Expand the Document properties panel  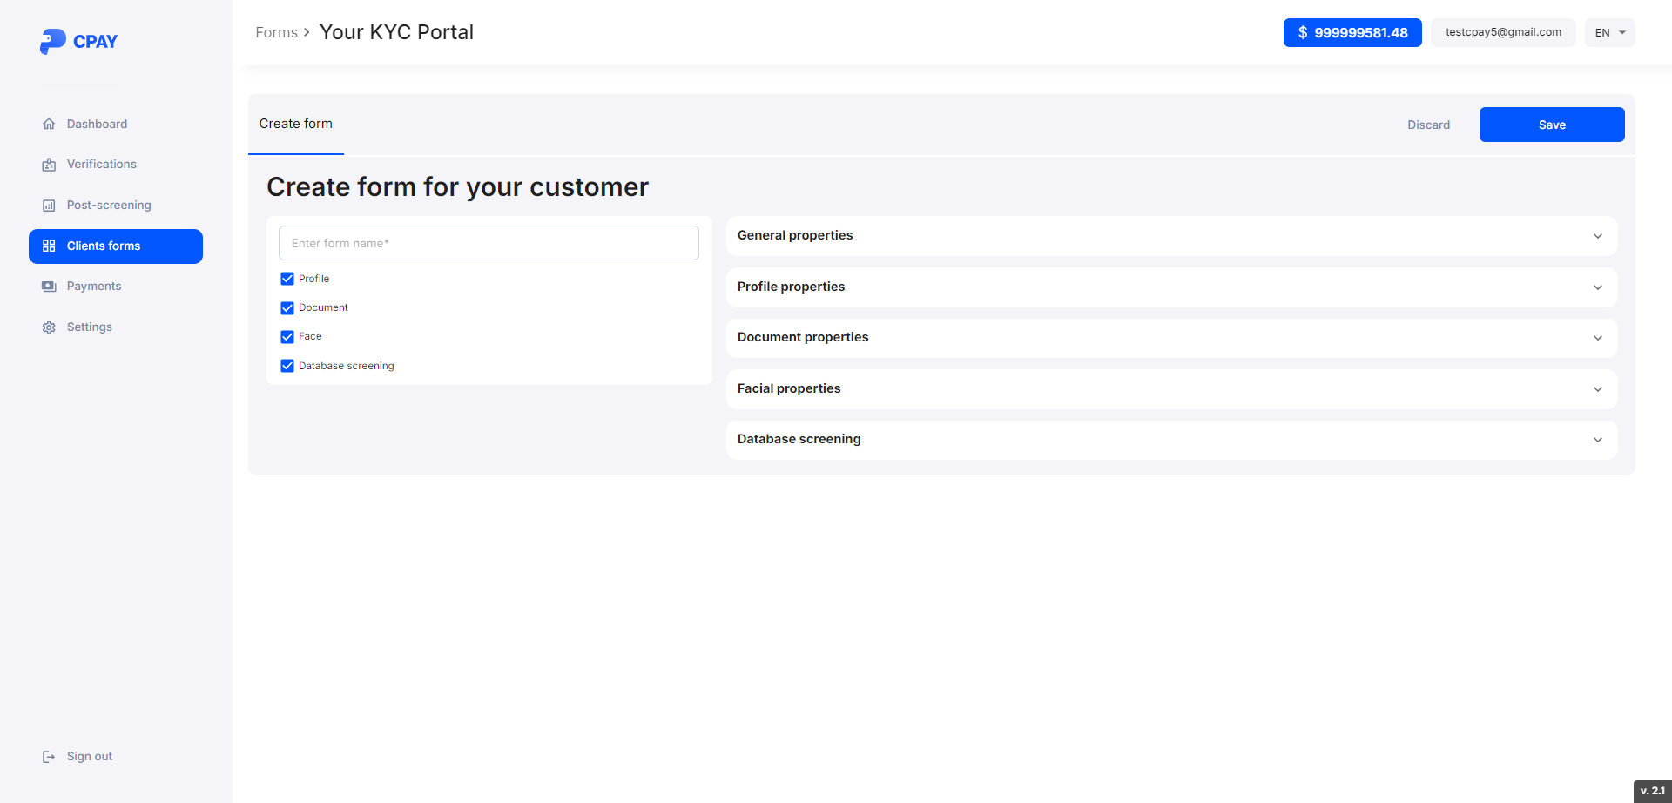pyautogui.click(x=1171, y=338)
